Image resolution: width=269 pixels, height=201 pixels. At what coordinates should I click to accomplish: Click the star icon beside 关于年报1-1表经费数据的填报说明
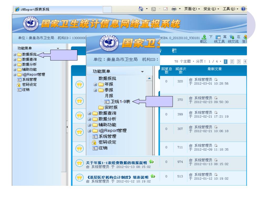79,163
